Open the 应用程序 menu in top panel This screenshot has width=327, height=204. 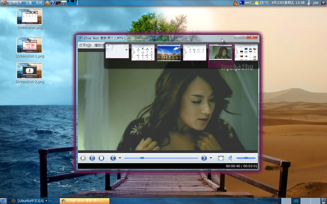coord(15,3)
